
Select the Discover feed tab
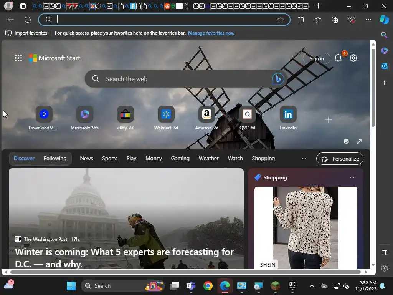(24, 159)
